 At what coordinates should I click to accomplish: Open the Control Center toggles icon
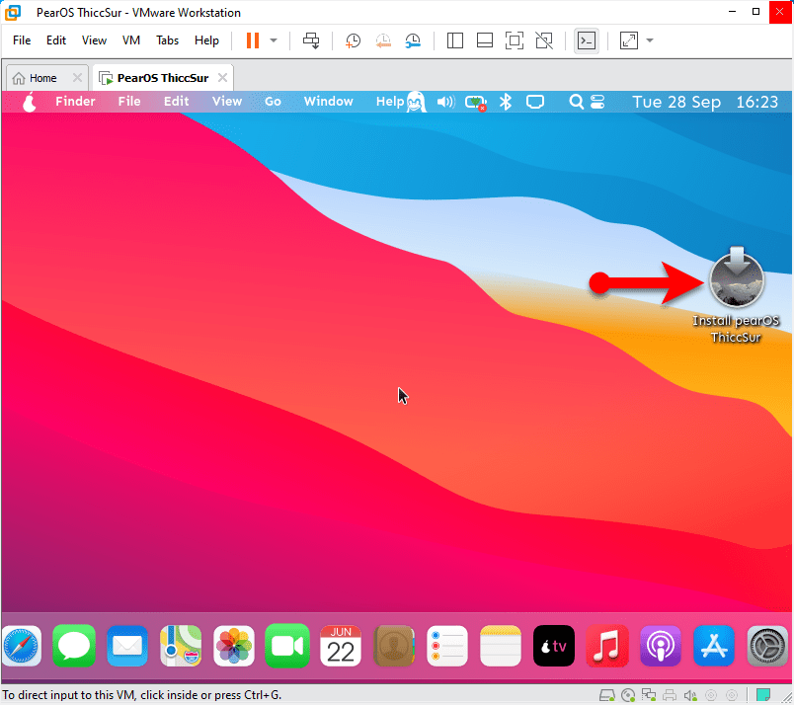[597, 102]
